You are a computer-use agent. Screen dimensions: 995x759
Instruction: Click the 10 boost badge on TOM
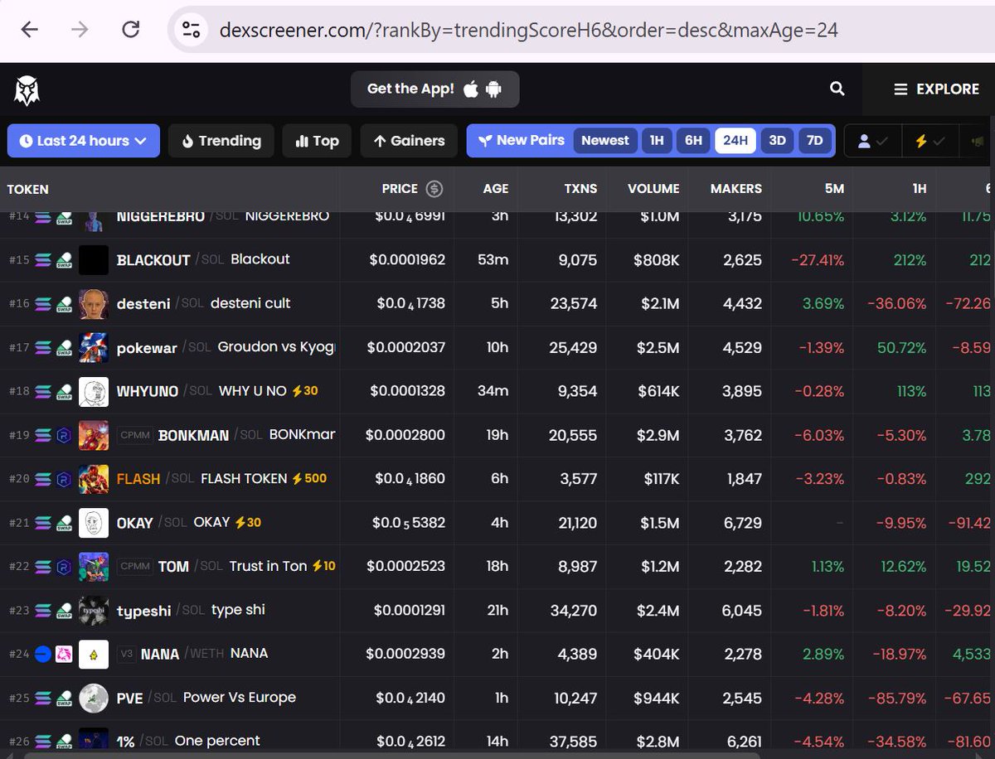323,566
